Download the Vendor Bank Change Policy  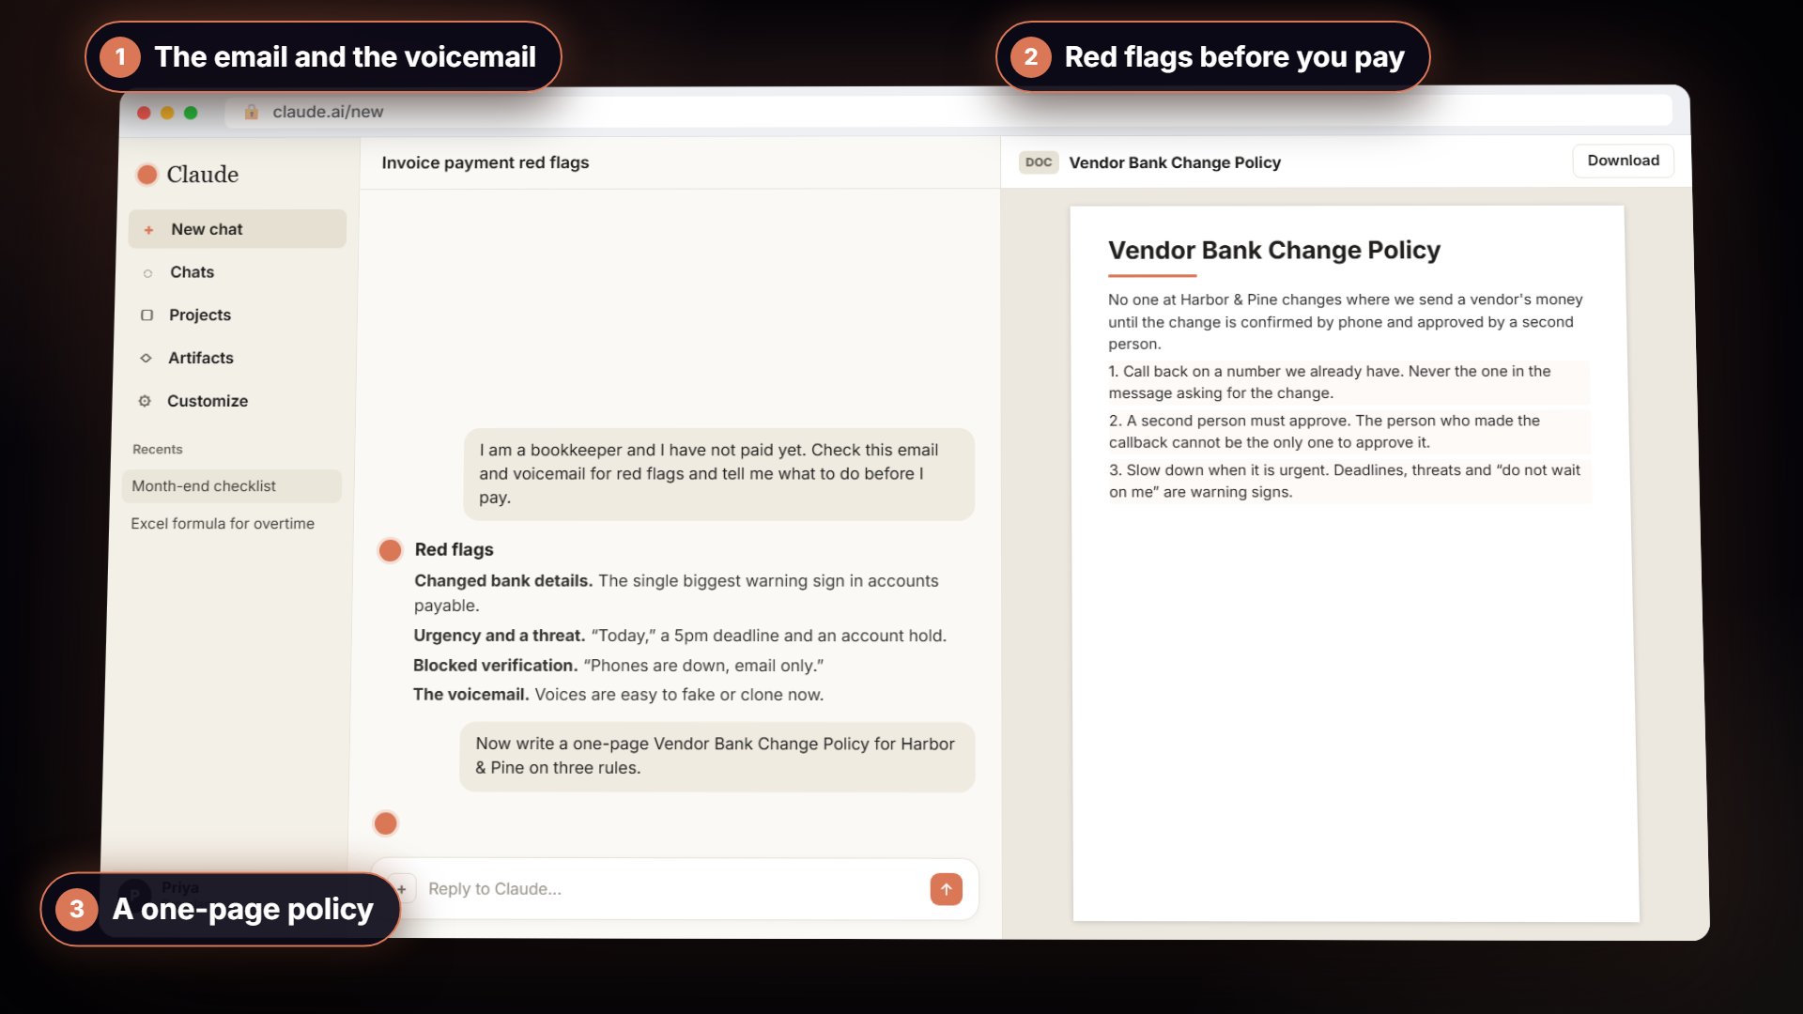(x=1623, y=161)
